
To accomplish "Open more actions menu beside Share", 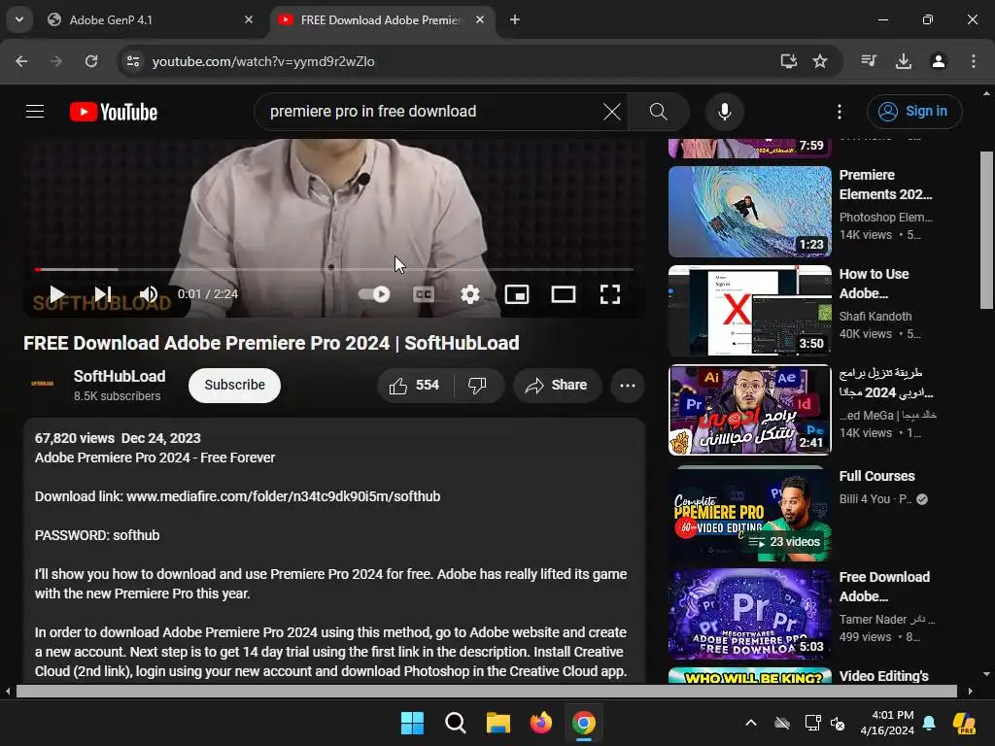I will tap(627, 385).
